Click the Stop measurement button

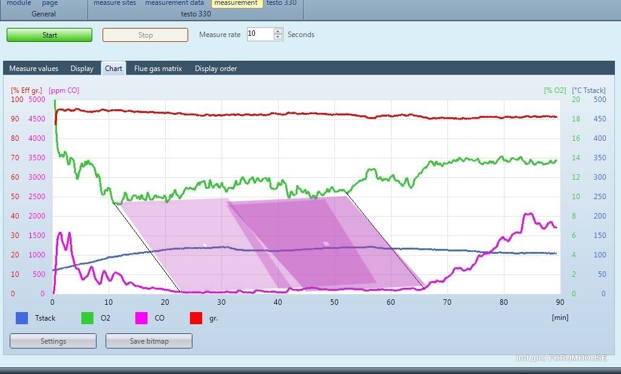(145, 35)
